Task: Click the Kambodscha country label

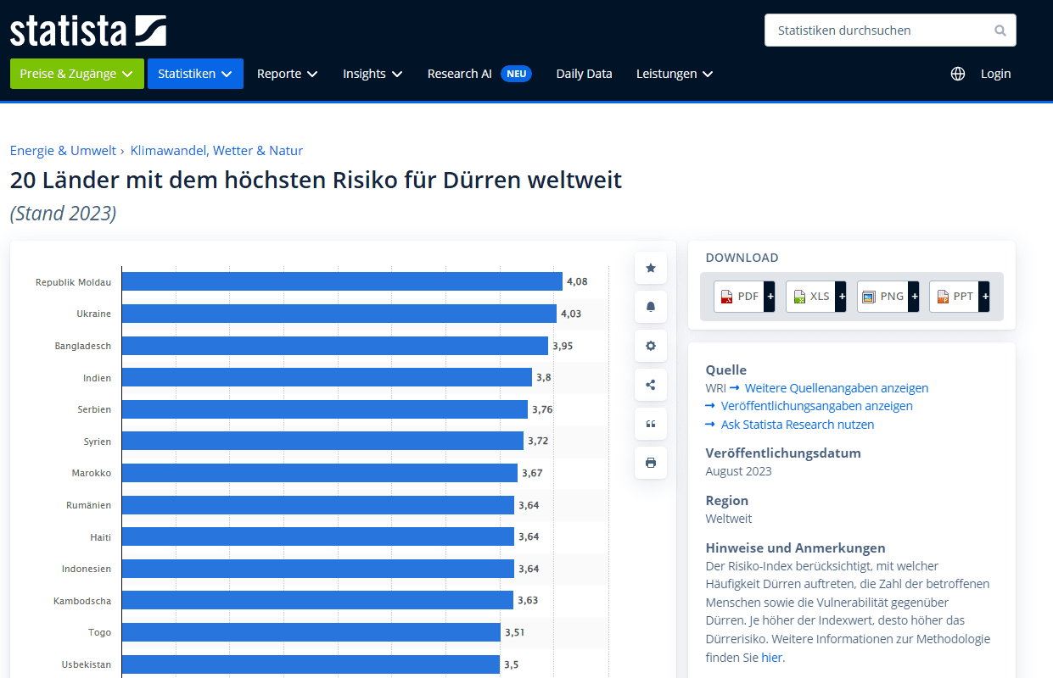Action: (x=82, y=601)
